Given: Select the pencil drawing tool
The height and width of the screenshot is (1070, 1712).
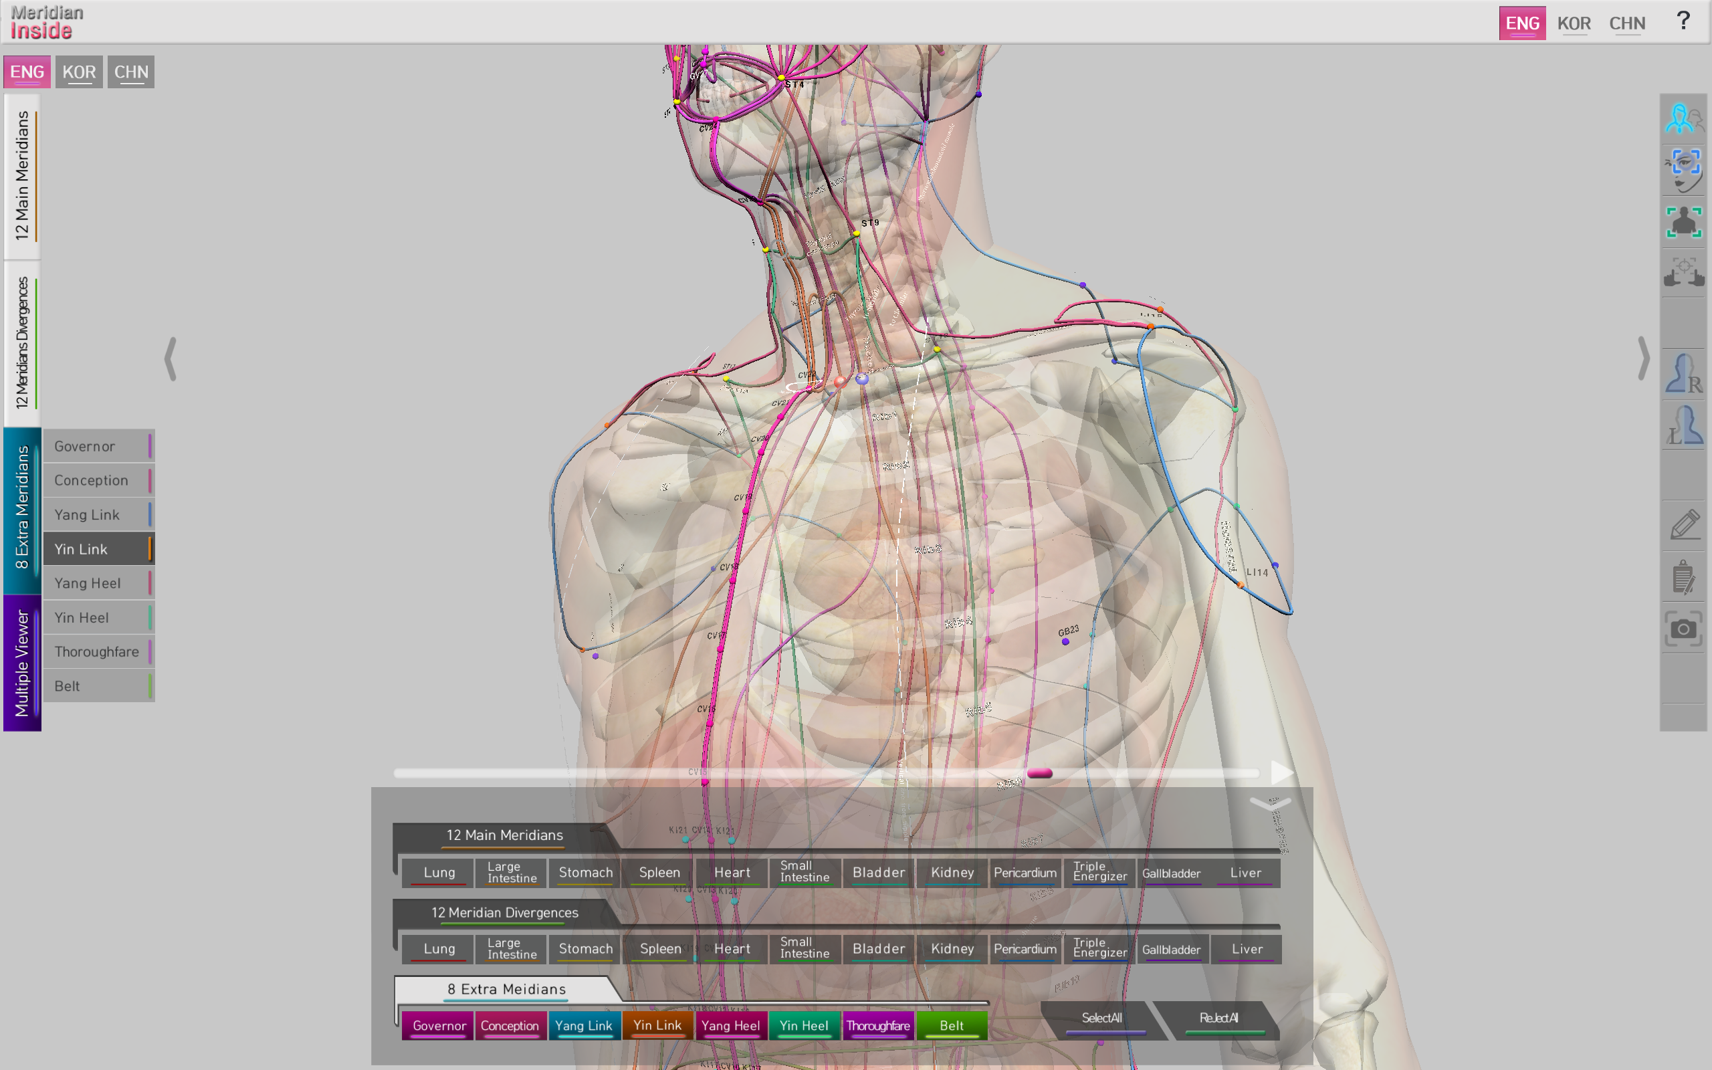Looking at the screenshot, I should click(x=1684, y=526).
